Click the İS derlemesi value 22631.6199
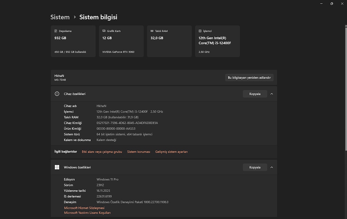Image resolution: width=347 pixels, height=219 pixels. [x=104, y=196]
